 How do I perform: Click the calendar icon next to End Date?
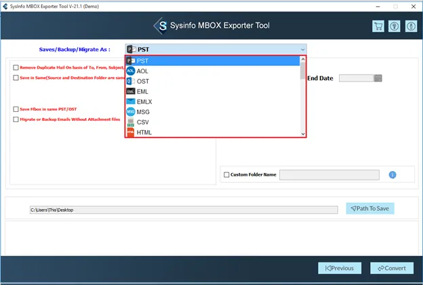(378, 78)
